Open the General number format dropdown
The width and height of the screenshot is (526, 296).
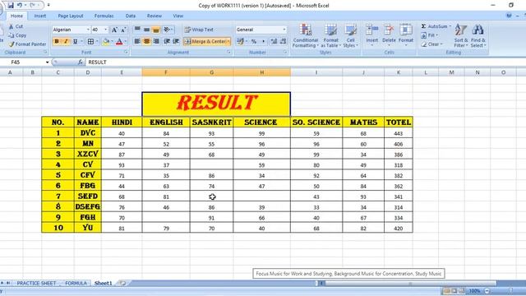(284, 30)
